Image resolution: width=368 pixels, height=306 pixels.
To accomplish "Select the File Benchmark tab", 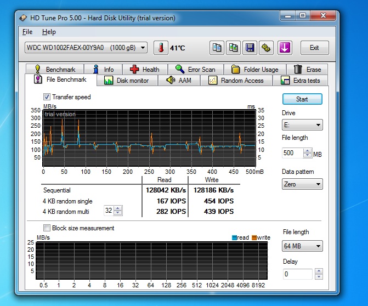I will tap(60, 80).
